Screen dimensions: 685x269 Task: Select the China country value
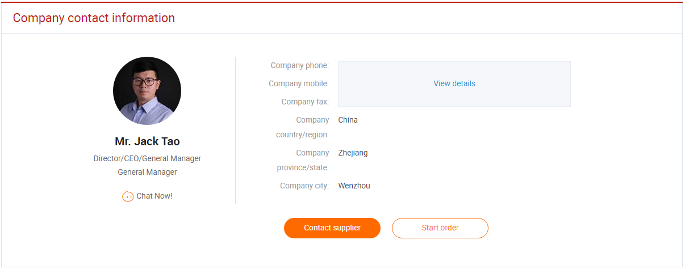pyautogui.click(x=348, y=120)
